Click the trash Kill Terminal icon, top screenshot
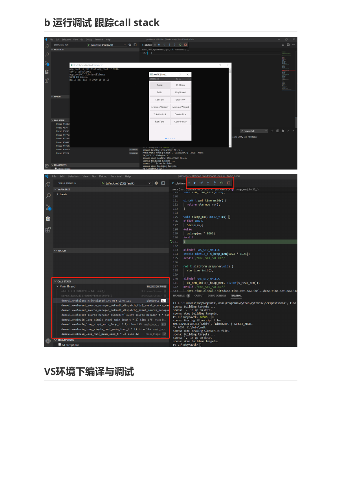 coord(282,131)
